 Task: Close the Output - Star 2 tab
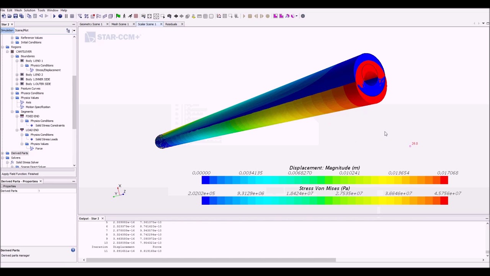tap(103, 219)
